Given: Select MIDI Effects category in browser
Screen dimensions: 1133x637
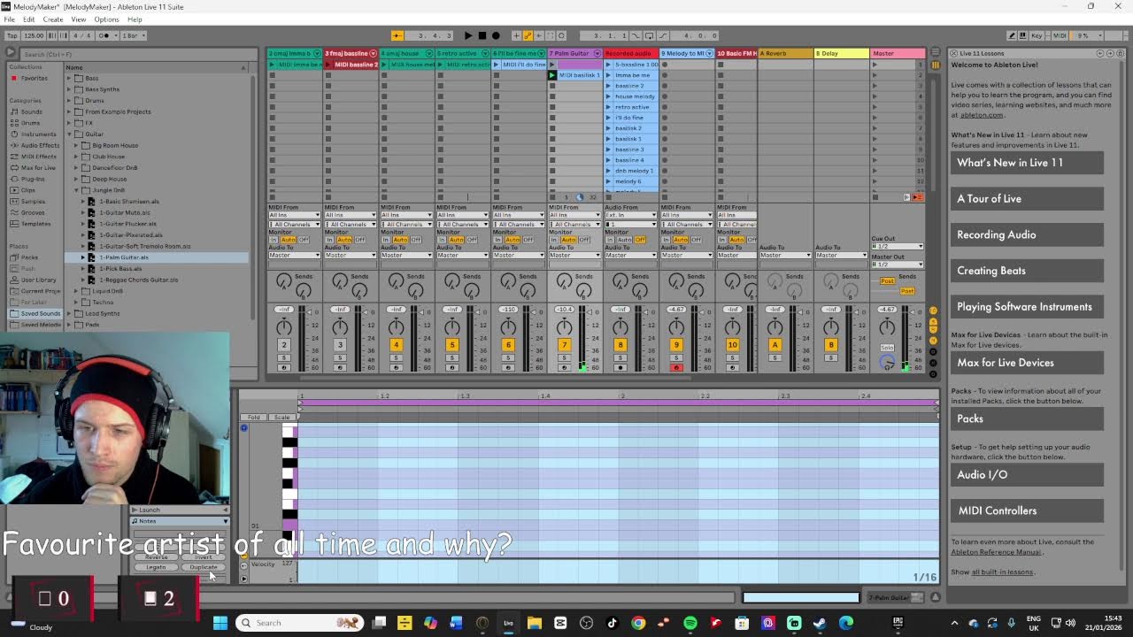Looking at the screenshot, I should 39,157.
